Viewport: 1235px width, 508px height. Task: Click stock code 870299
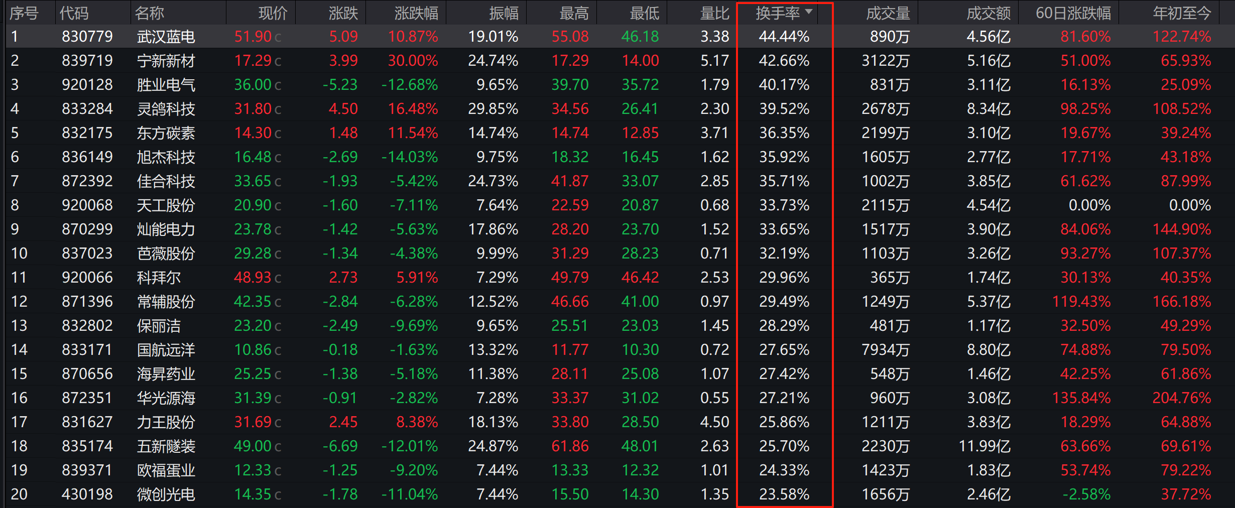coord(87,229)
